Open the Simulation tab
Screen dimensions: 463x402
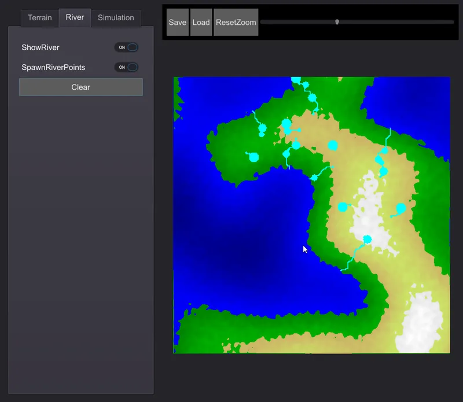tap(116, 18)
